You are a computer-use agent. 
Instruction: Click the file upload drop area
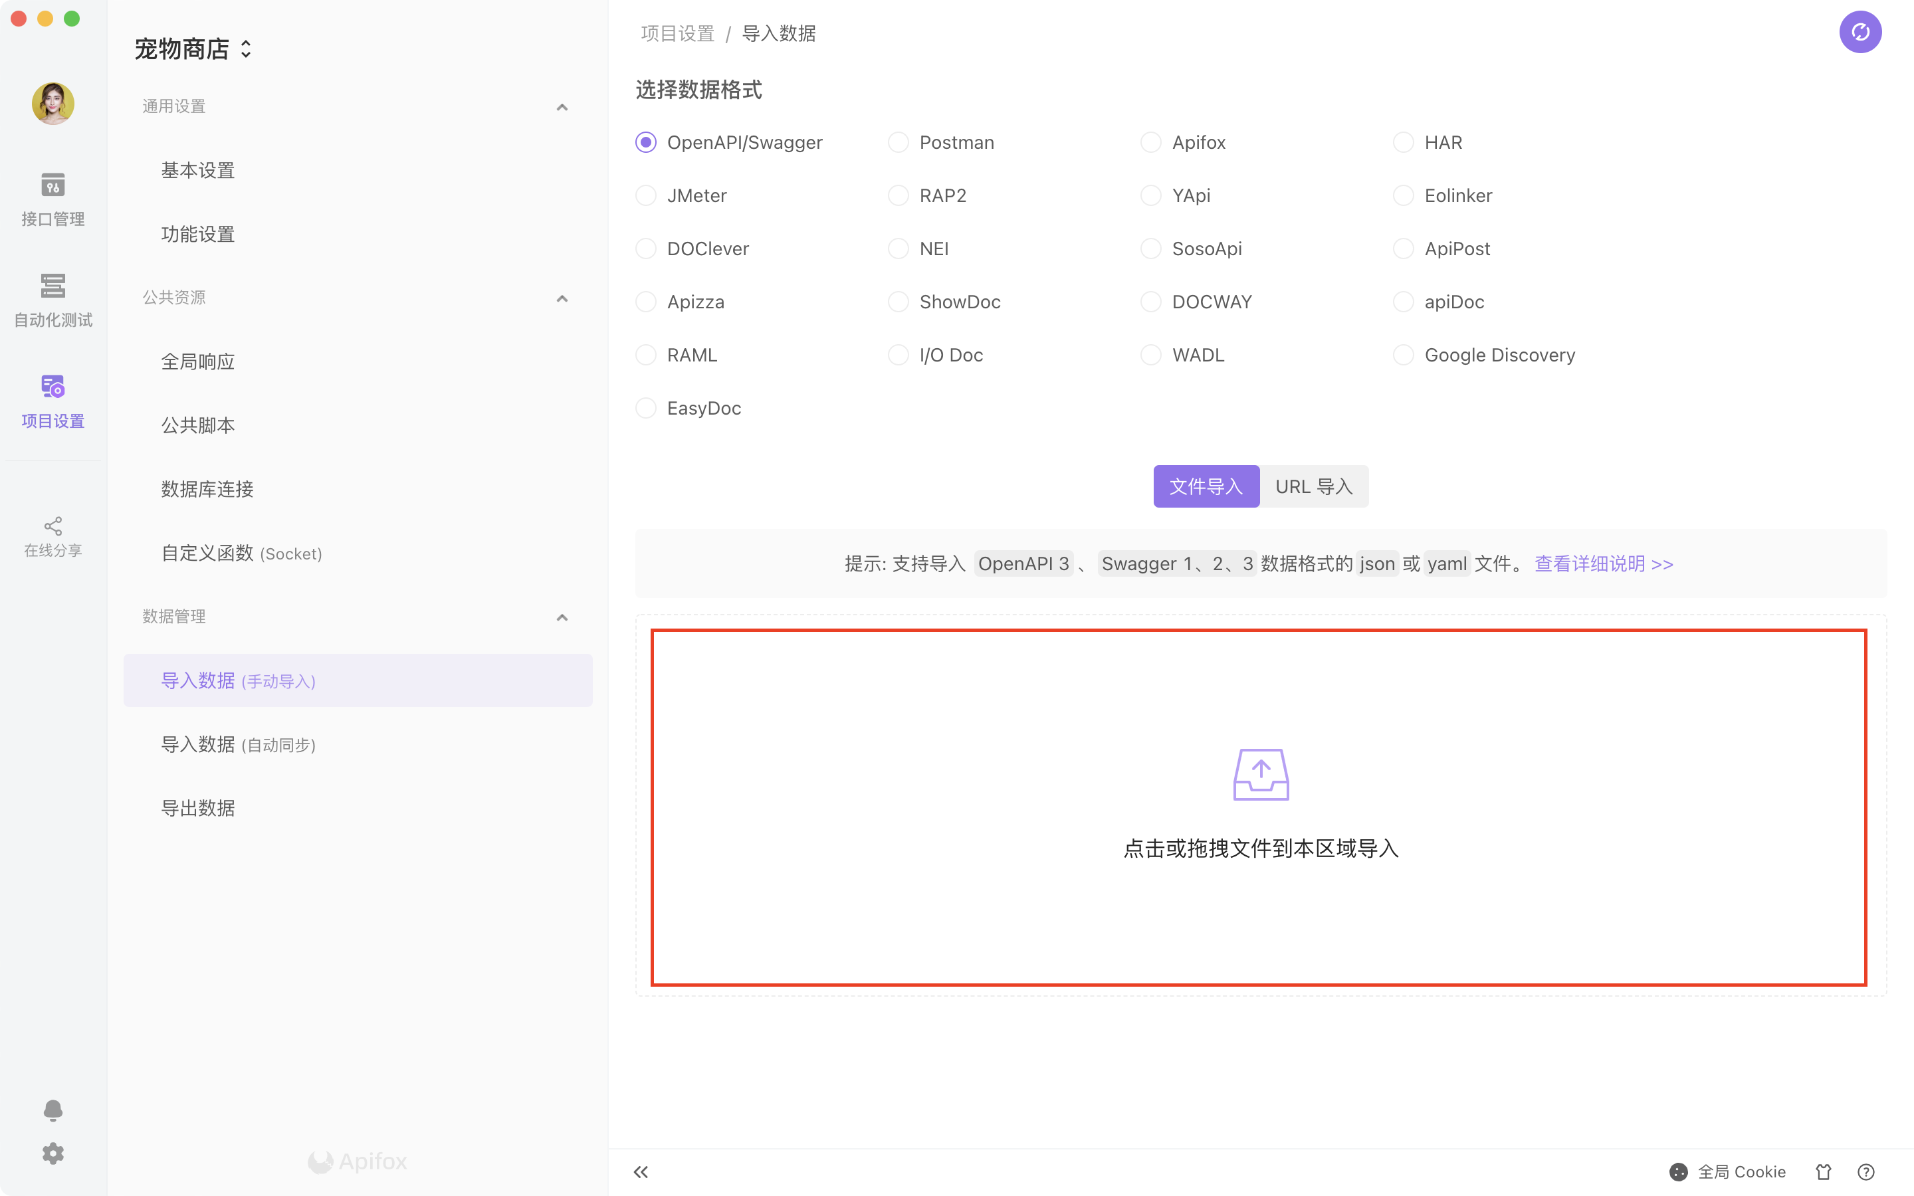coord(1259,807)
